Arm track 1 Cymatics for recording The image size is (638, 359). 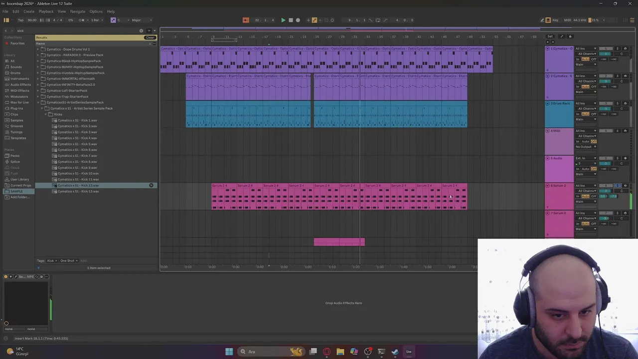click(x=625, y=48)
